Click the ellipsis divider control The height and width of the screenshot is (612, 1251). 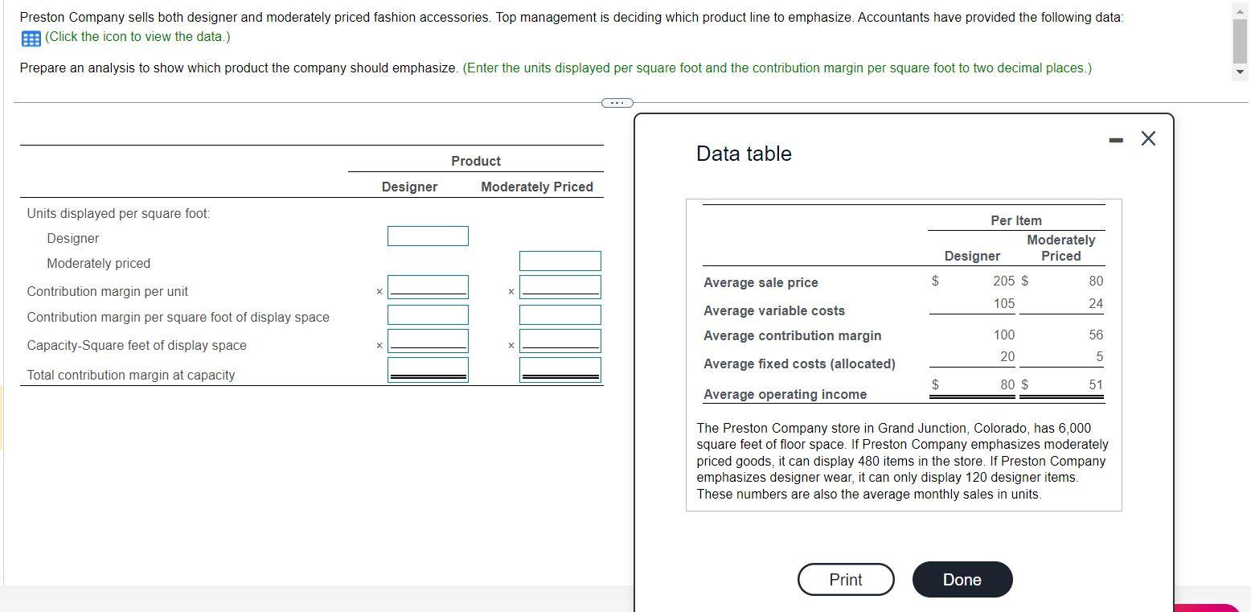click(617, 102)
